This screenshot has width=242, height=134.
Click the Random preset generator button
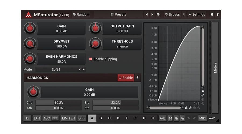click(81, 14)
